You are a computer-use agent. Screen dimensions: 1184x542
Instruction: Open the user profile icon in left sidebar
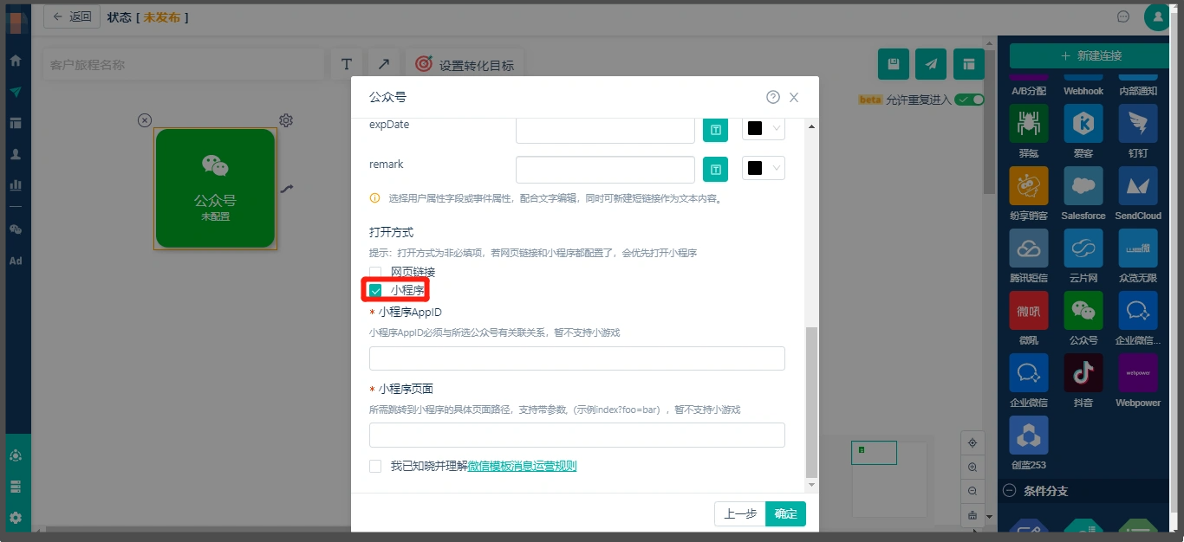tap(16, 154)
